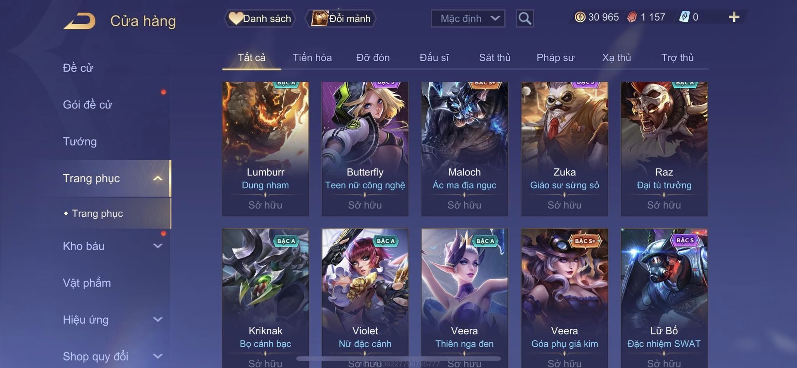Open the Đổi mảnh shard exchange button
The width and height of the screenshot is (797, 368).
tap(341, 18)
